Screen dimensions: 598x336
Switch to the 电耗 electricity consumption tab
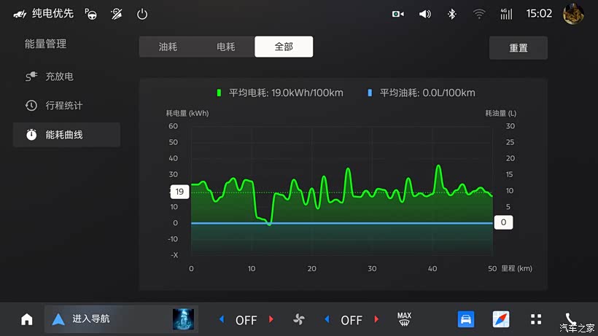226,47
